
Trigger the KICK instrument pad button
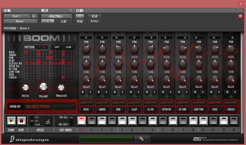coord(86,109)
